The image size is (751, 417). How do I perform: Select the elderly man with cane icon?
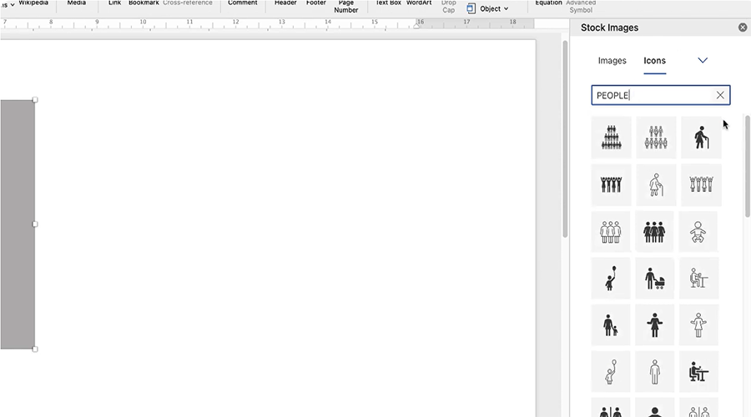click(x=700, y=138)
